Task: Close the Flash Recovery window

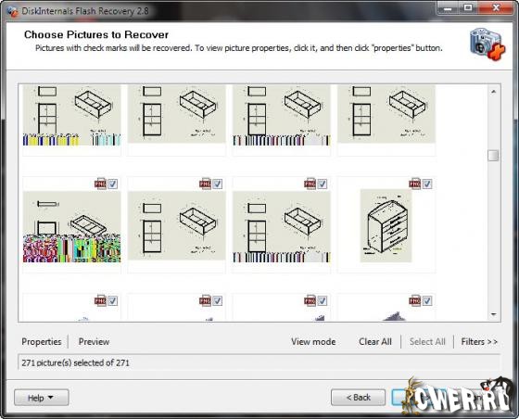Action: pos(496,8)
